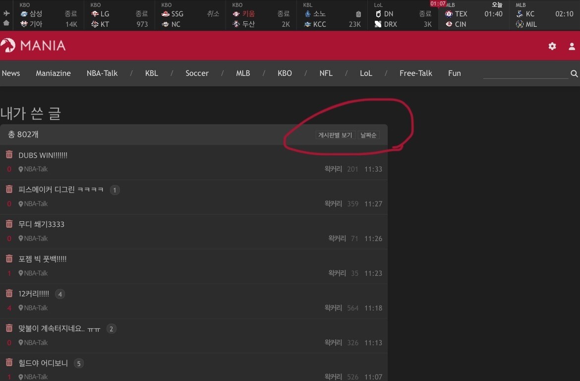The image size is (580, 381).
Task: Click the 게시판별 보기 button
Action: (x=335, y=135)
